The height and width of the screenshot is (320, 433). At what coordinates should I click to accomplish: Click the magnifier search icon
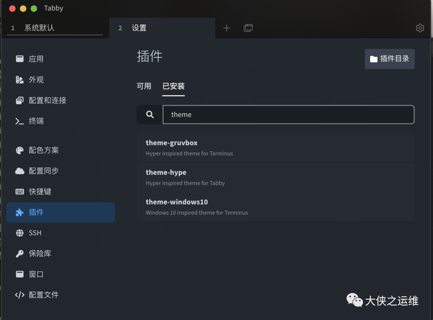tap(150, 114)
